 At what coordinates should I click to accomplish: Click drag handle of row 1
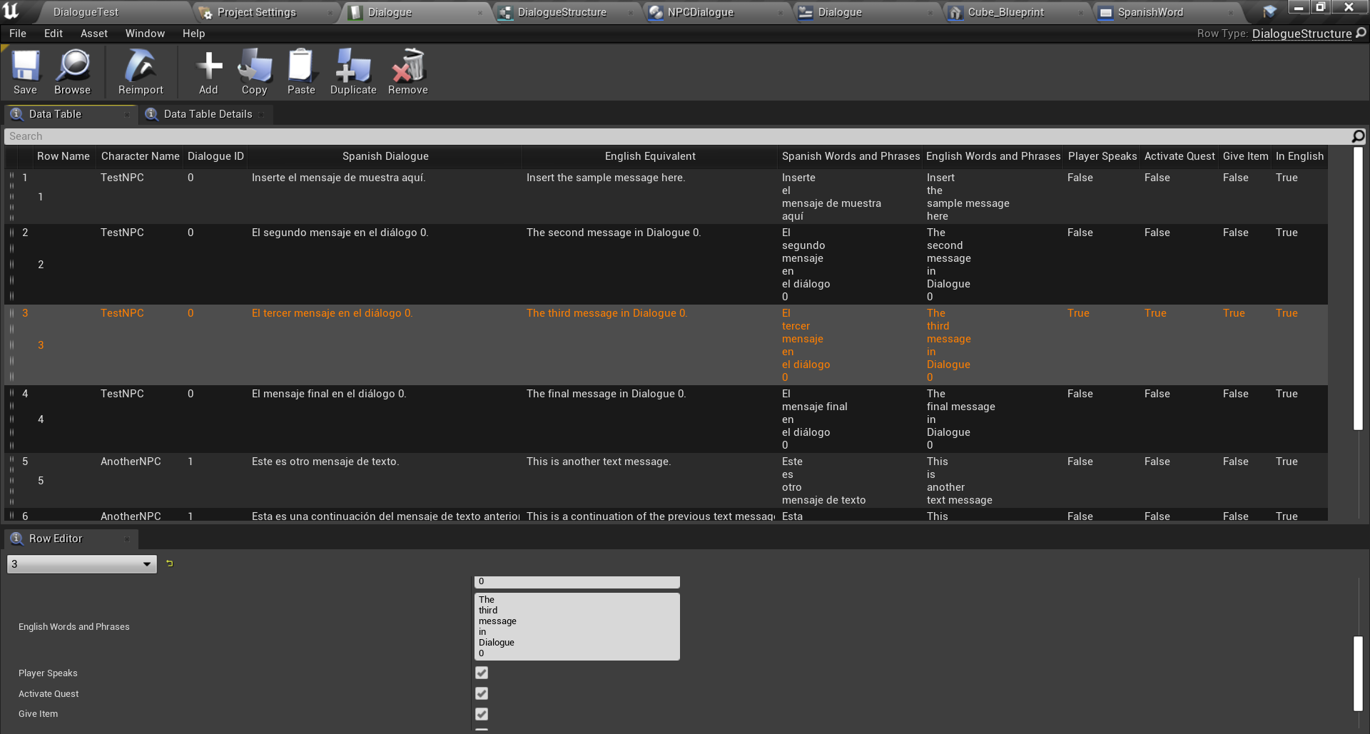(11, 196)
